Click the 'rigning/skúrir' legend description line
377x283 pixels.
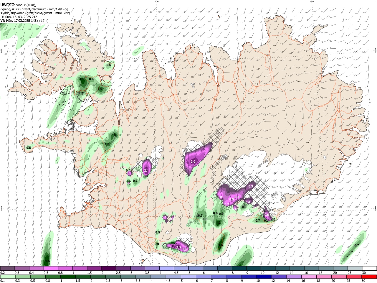pyautogui.click(x=34, y=9)
